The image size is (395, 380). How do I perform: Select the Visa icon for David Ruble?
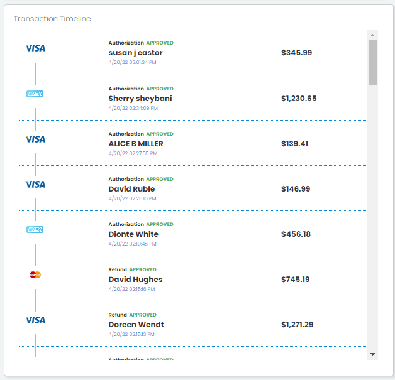pyautogui.click(x=35, y=184)
